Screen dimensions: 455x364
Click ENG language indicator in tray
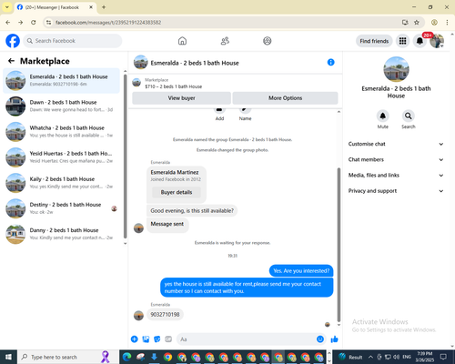(x=407, y=357)
